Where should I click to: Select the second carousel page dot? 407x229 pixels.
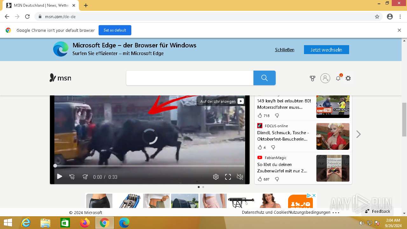click(x=203, y=187)
